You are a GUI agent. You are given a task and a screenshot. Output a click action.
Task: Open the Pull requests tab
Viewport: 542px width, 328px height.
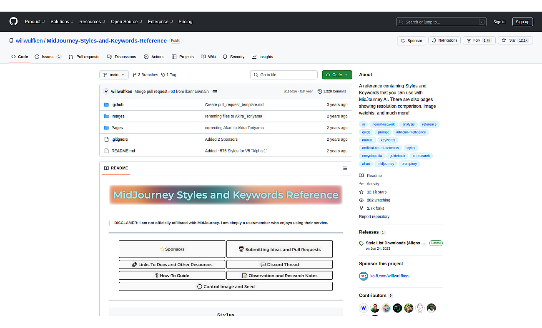click(x=84, y=57)
